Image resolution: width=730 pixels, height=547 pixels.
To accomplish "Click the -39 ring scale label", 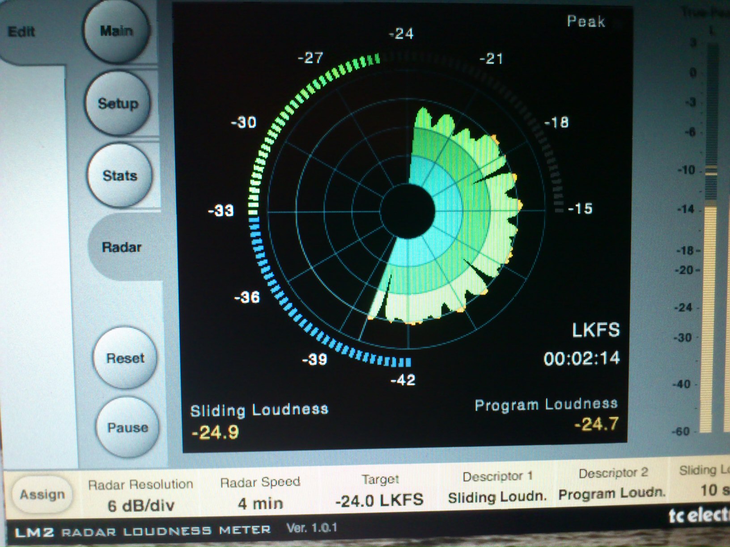I will click(x=314, y=359).
